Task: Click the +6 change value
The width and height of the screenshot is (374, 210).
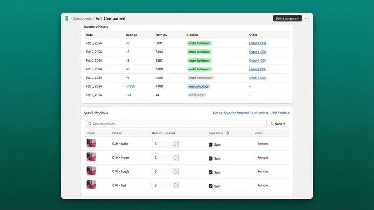Action: pos(128,78)
